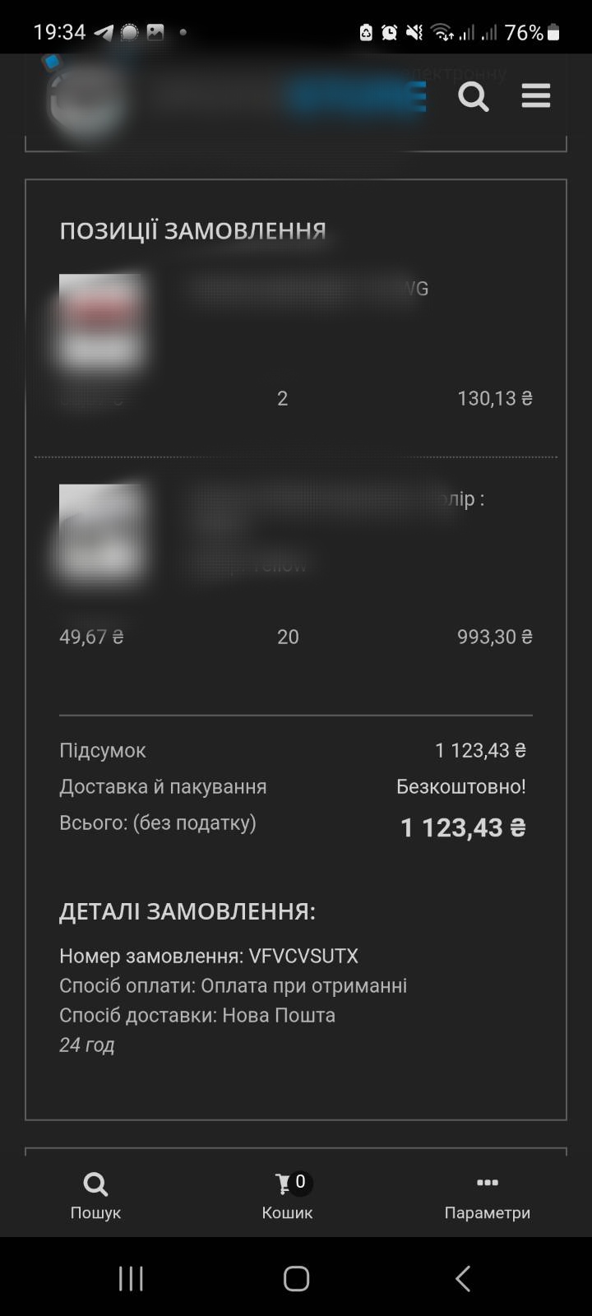Open the hamburger menu in header
Viewport: 592px width, 1316px height.
pyautogui.click(x=535, y=96)
